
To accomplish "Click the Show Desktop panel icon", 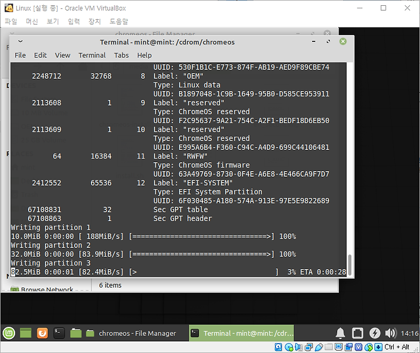I will pyautogui.click(x=26, y=333).
